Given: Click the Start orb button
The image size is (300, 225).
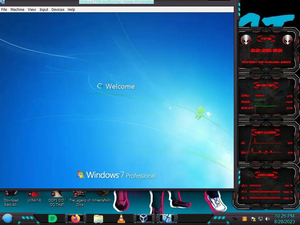Looking at the screenshot, I should [7, 219].
